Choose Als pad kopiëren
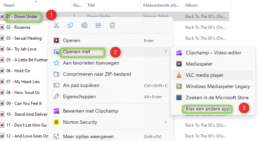 point(111,86)
